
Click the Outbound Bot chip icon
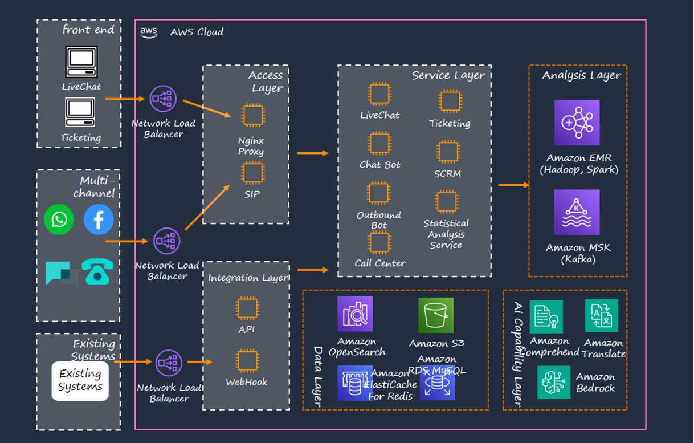click(378, 193)
